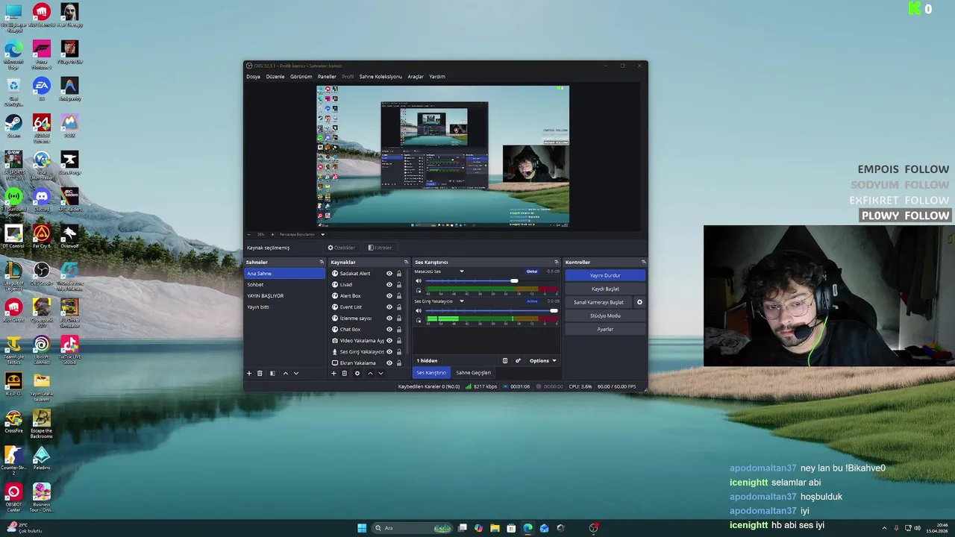Screen dimensions: 955x537
Task: Unlock the Ekran Yakalama source lock
Action: coord(399,363)
